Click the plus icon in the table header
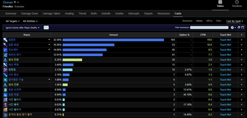247x118 pixels. coord(242,35)
